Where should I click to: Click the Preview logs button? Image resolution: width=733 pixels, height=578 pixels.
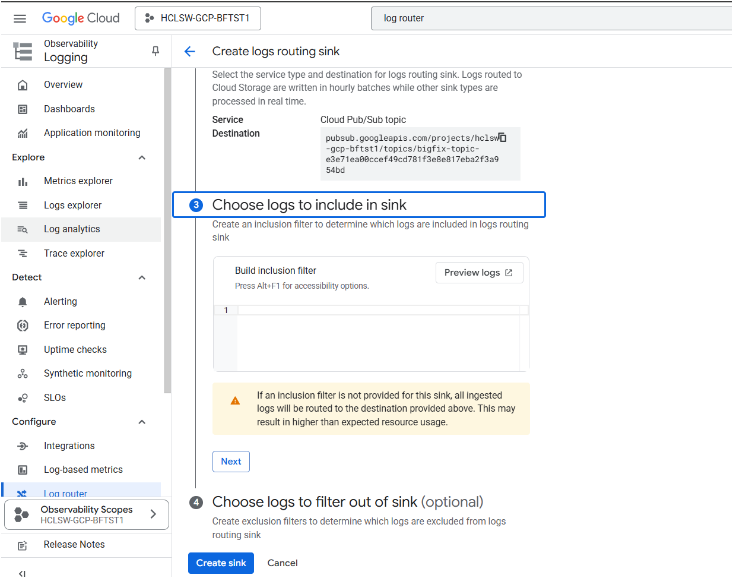479,273
